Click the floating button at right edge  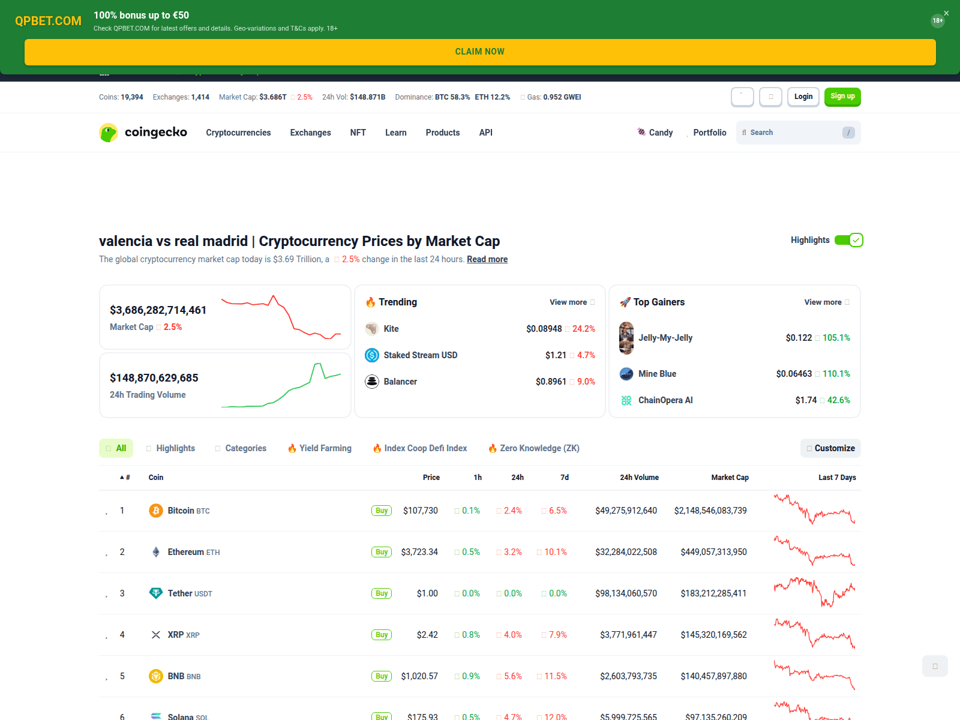pyautogui.click(x=935, y=666)
